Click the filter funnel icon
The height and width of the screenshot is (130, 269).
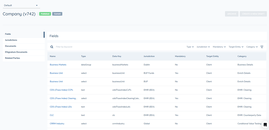click(262, 47)
